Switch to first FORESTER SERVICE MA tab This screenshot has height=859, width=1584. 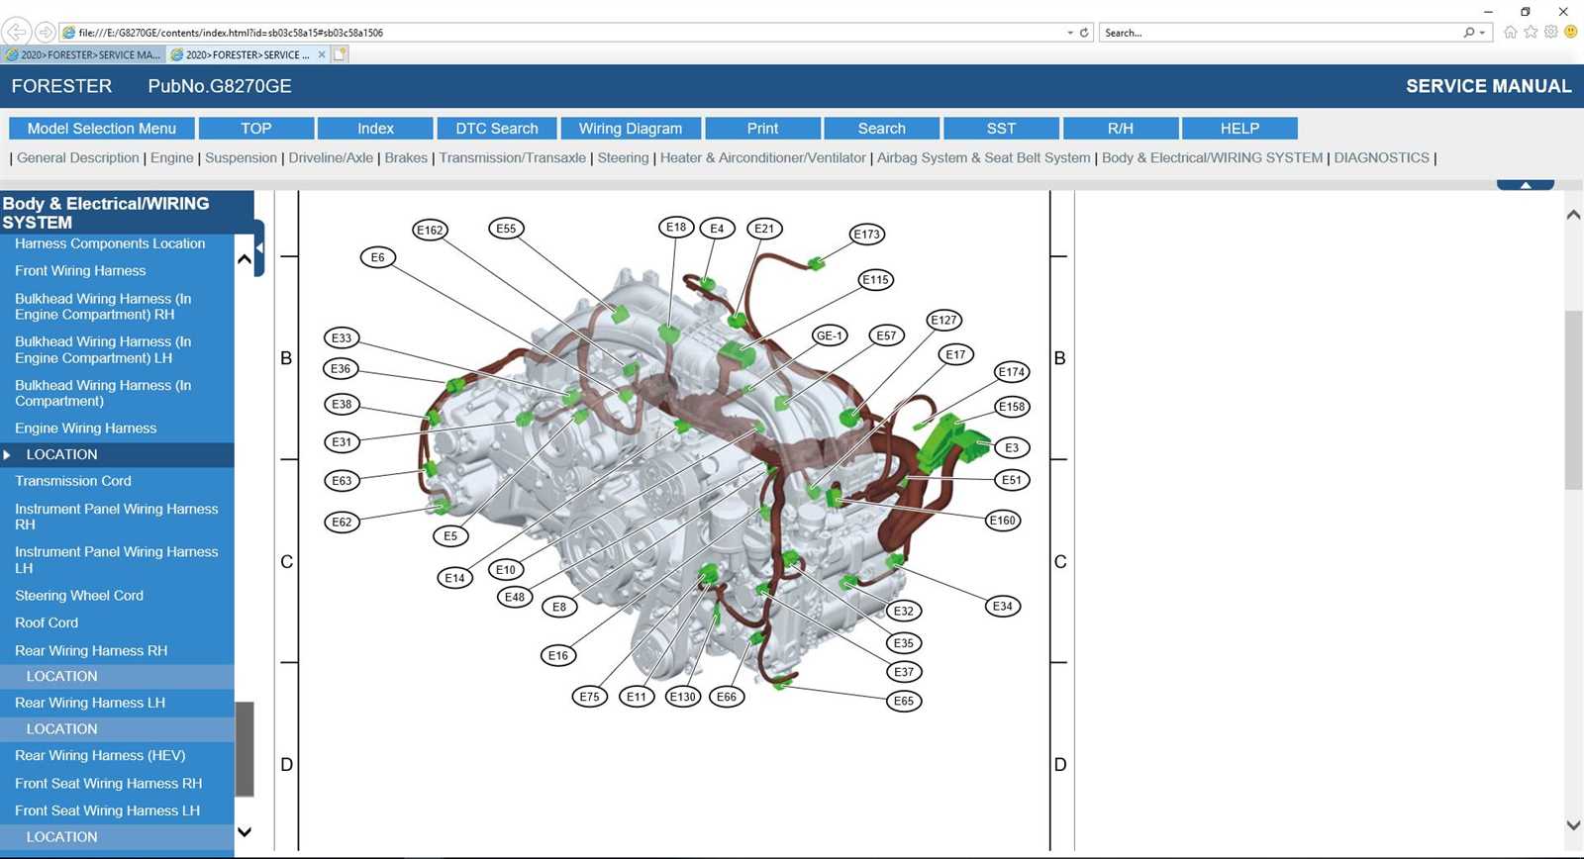pos(83,54)
